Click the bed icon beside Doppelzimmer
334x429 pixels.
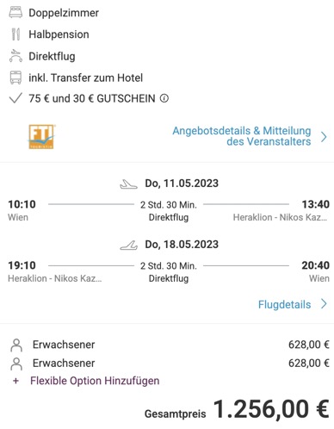point(15,12)
